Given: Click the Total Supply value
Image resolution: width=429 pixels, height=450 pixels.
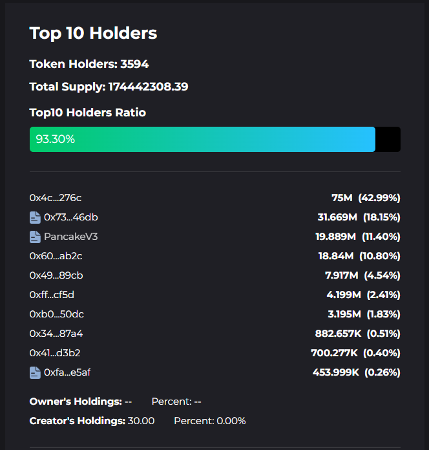Looking at the screenshot, I should point(148,87).
